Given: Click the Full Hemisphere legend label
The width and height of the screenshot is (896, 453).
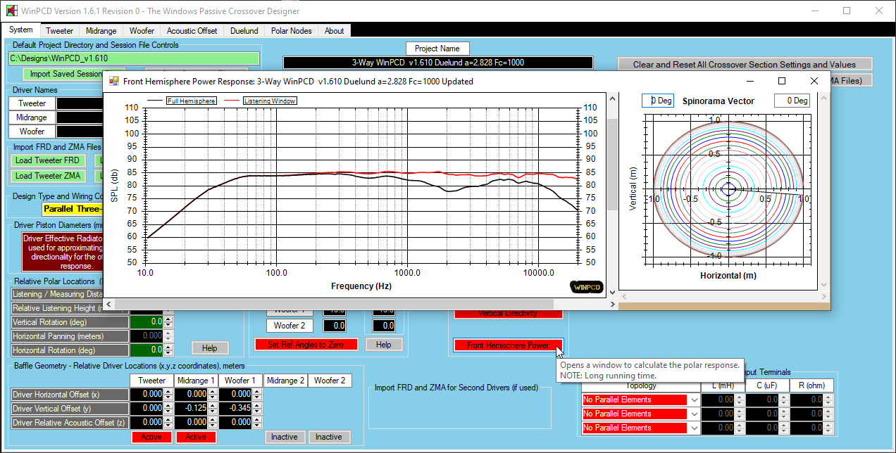Looking at the screenshot, I should point(192,101).
